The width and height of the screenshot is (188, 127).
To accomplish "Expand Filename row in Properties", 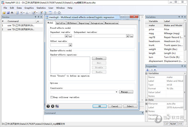I will pyautogui.click(x=147, y=104).
